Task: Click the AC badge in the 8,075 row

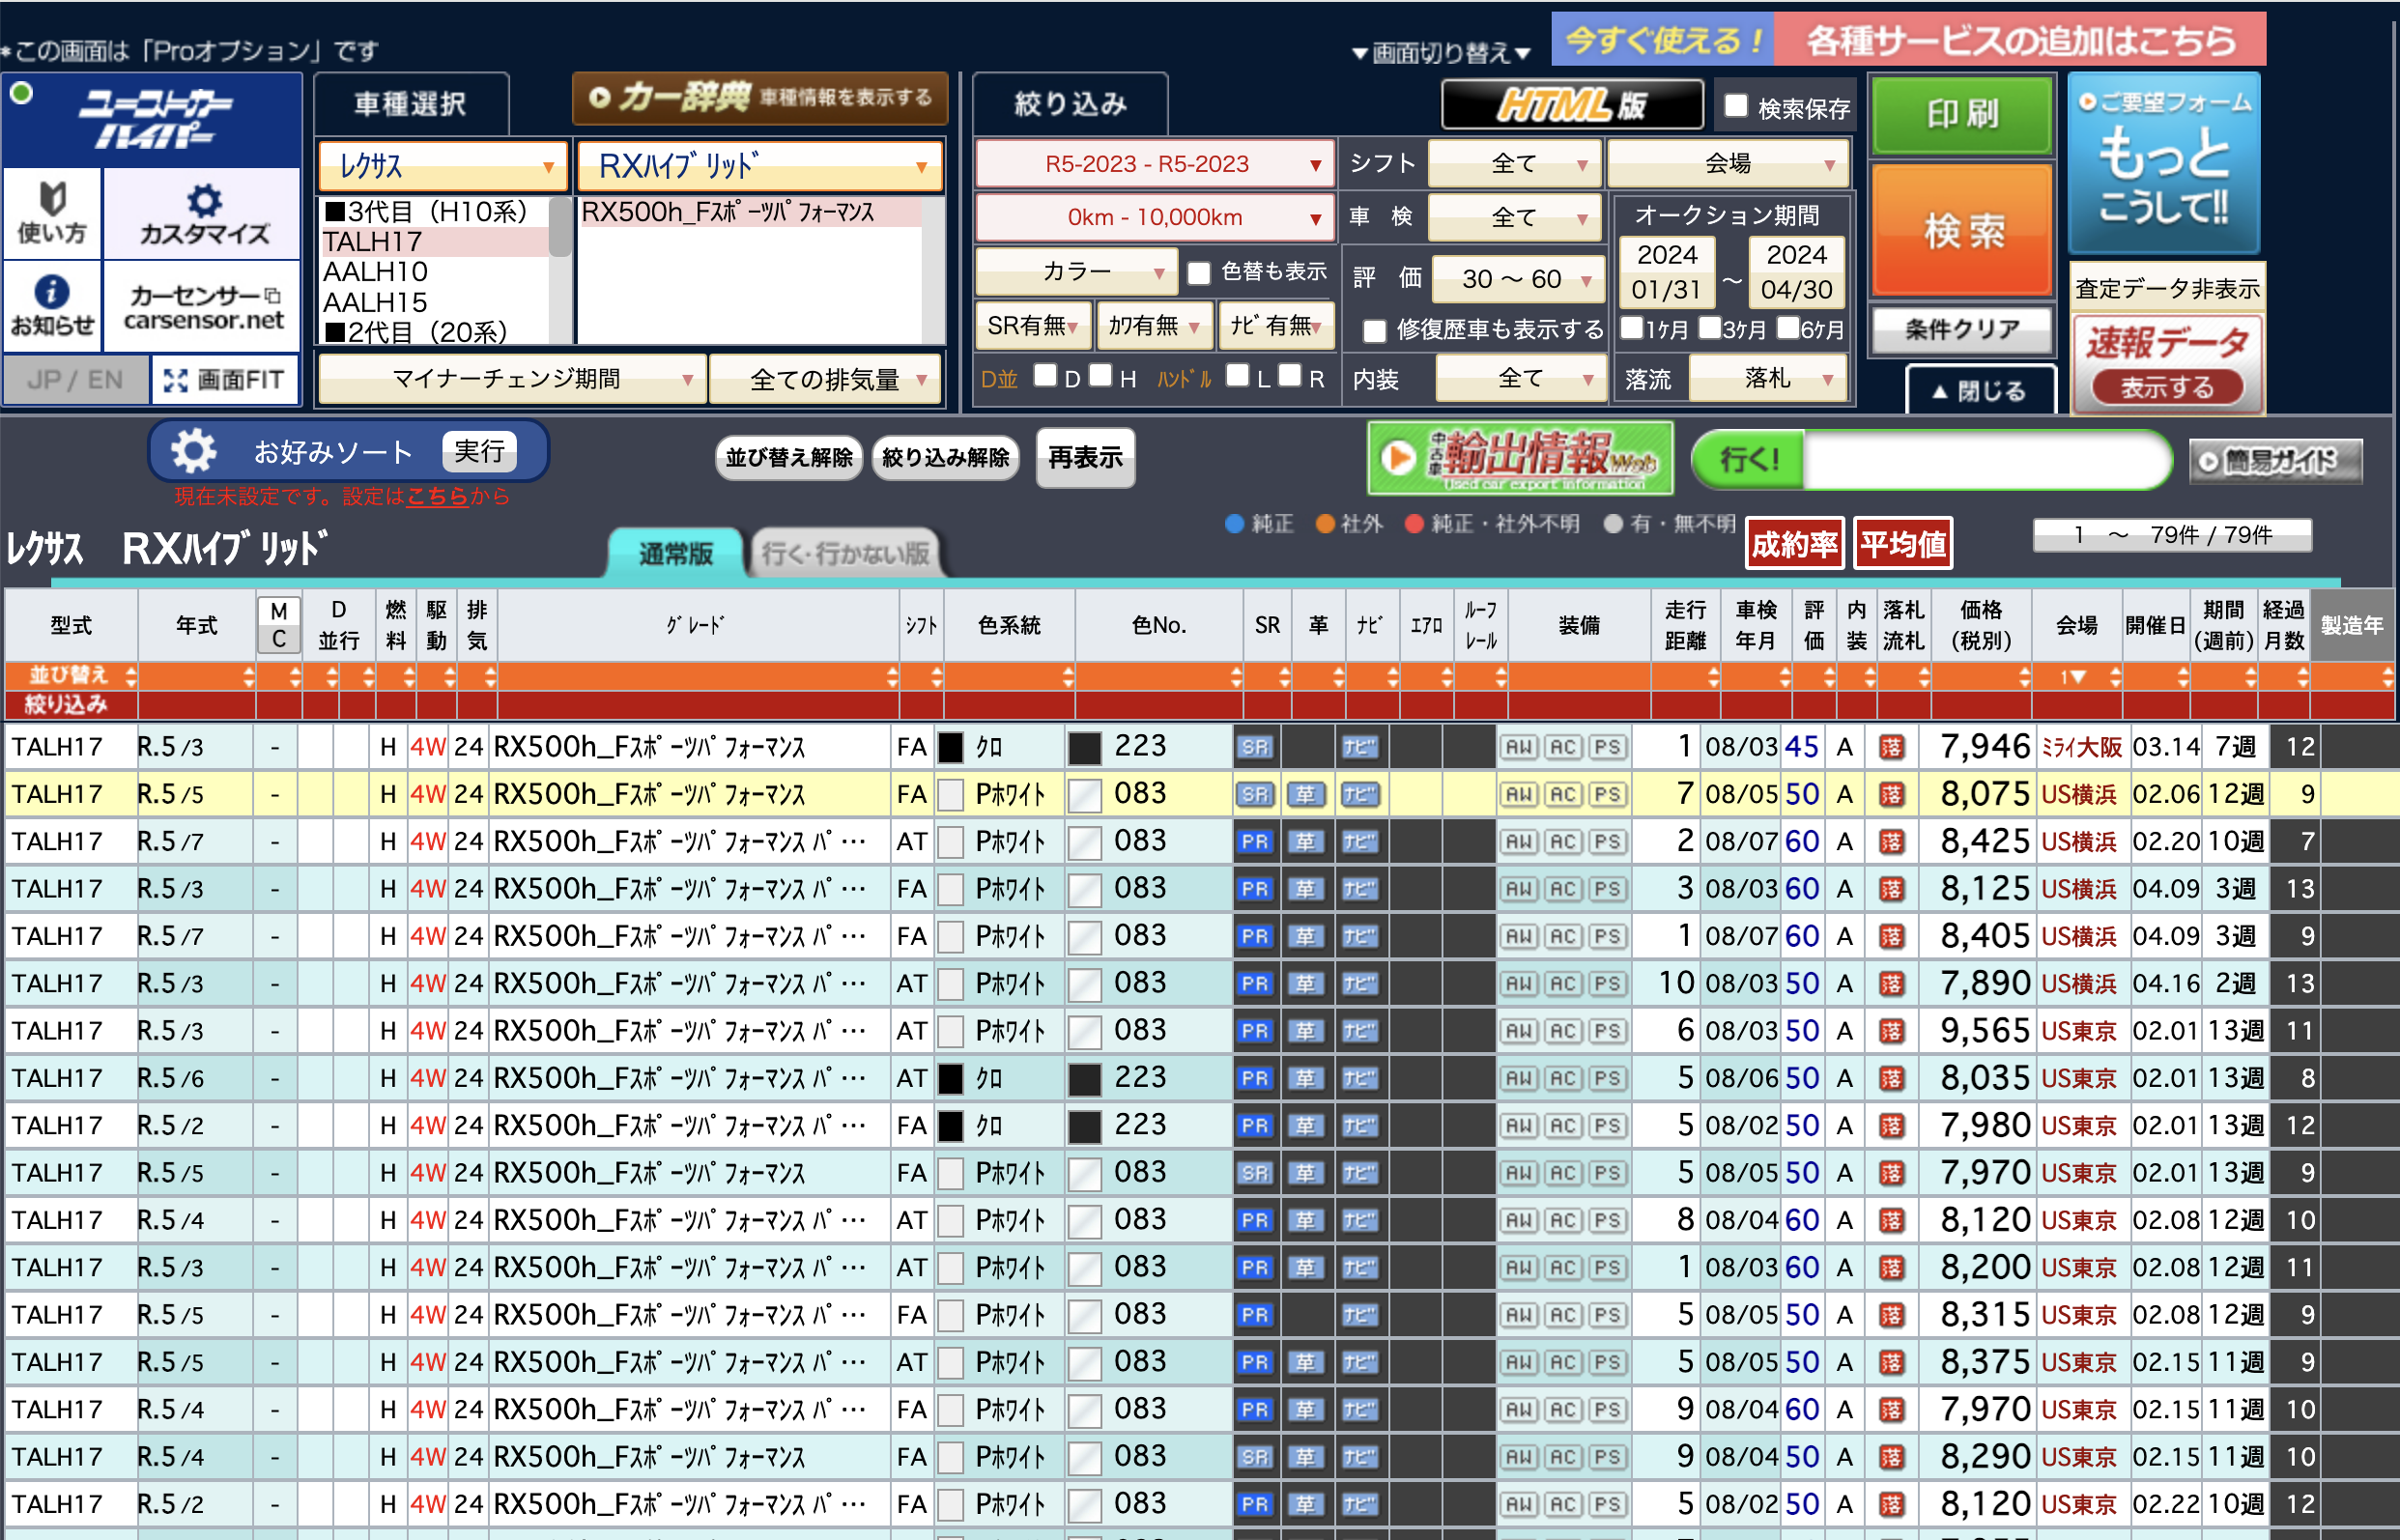Action: pos(1563,794)
